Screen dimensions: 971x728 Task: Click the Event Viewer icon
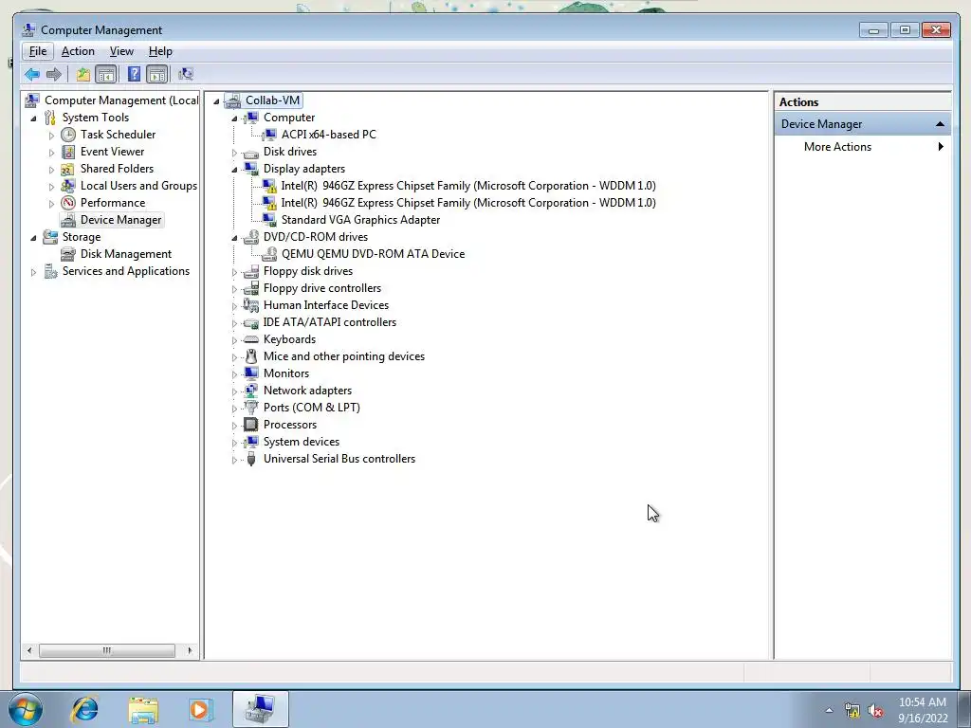coord(68,152)
